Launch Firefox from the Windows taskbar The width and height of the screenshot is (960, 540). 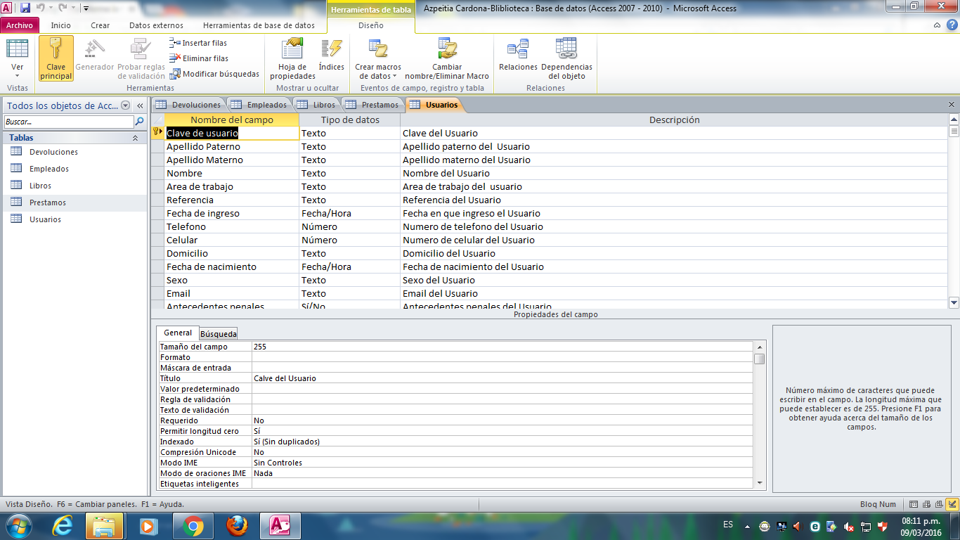pos(237,525)
